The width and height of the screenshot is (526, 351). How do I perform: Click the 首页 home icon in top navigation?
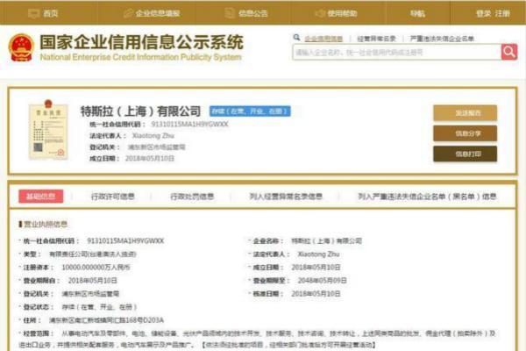coord(33,13)
